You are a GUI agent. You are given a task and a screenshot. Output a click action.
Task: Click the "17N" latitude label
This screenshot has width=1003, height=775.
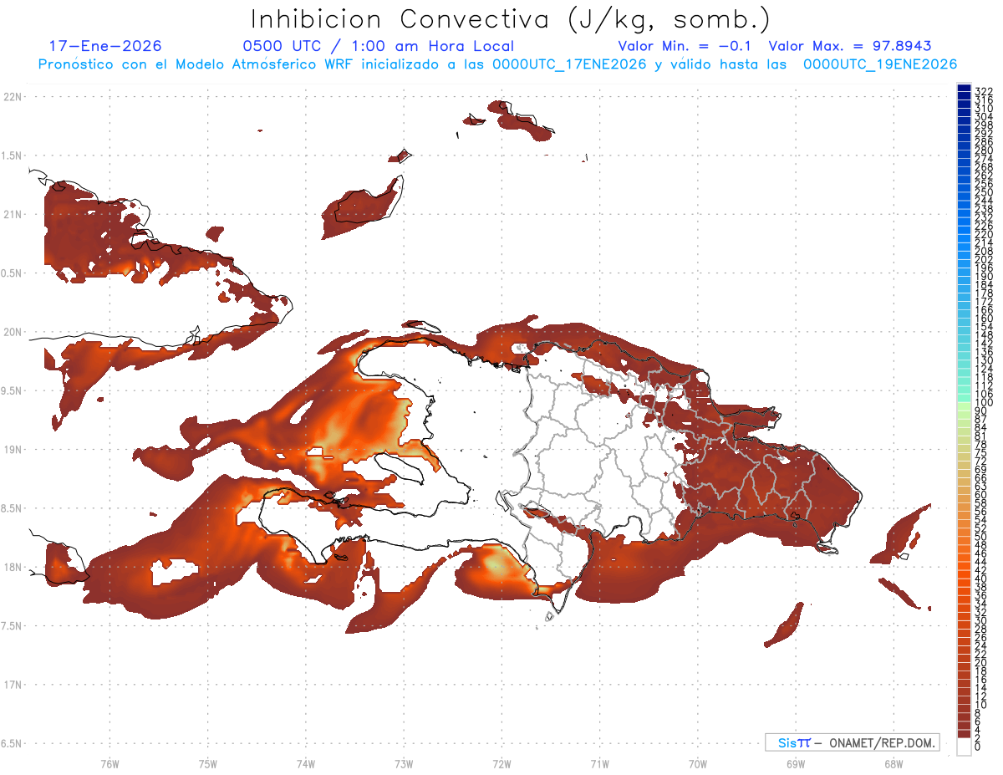(x=13, y=685)
